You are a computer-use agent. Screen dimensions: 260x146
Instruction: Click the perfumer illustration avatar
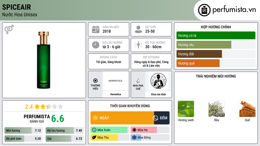click(x=158, y=81)
